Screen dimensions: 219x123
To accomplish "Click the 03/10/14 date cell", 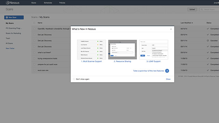I will [x=184, y=52].
